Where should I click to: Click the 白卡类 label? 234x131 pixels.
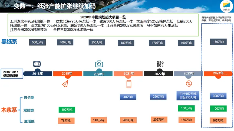point(29,98)
